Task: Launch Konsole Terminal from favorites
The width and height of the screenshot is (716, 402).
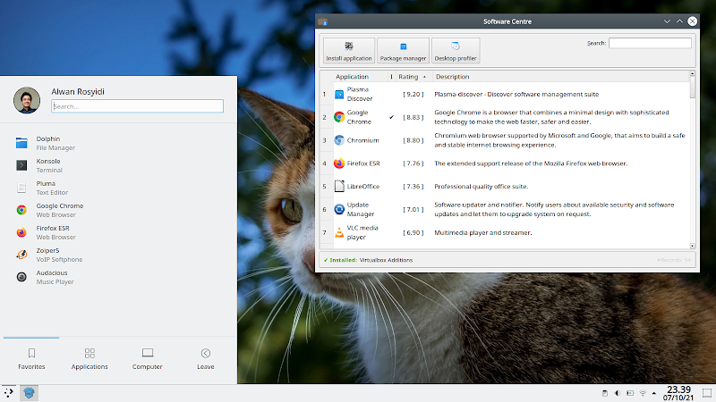Action: pos(119,165)
